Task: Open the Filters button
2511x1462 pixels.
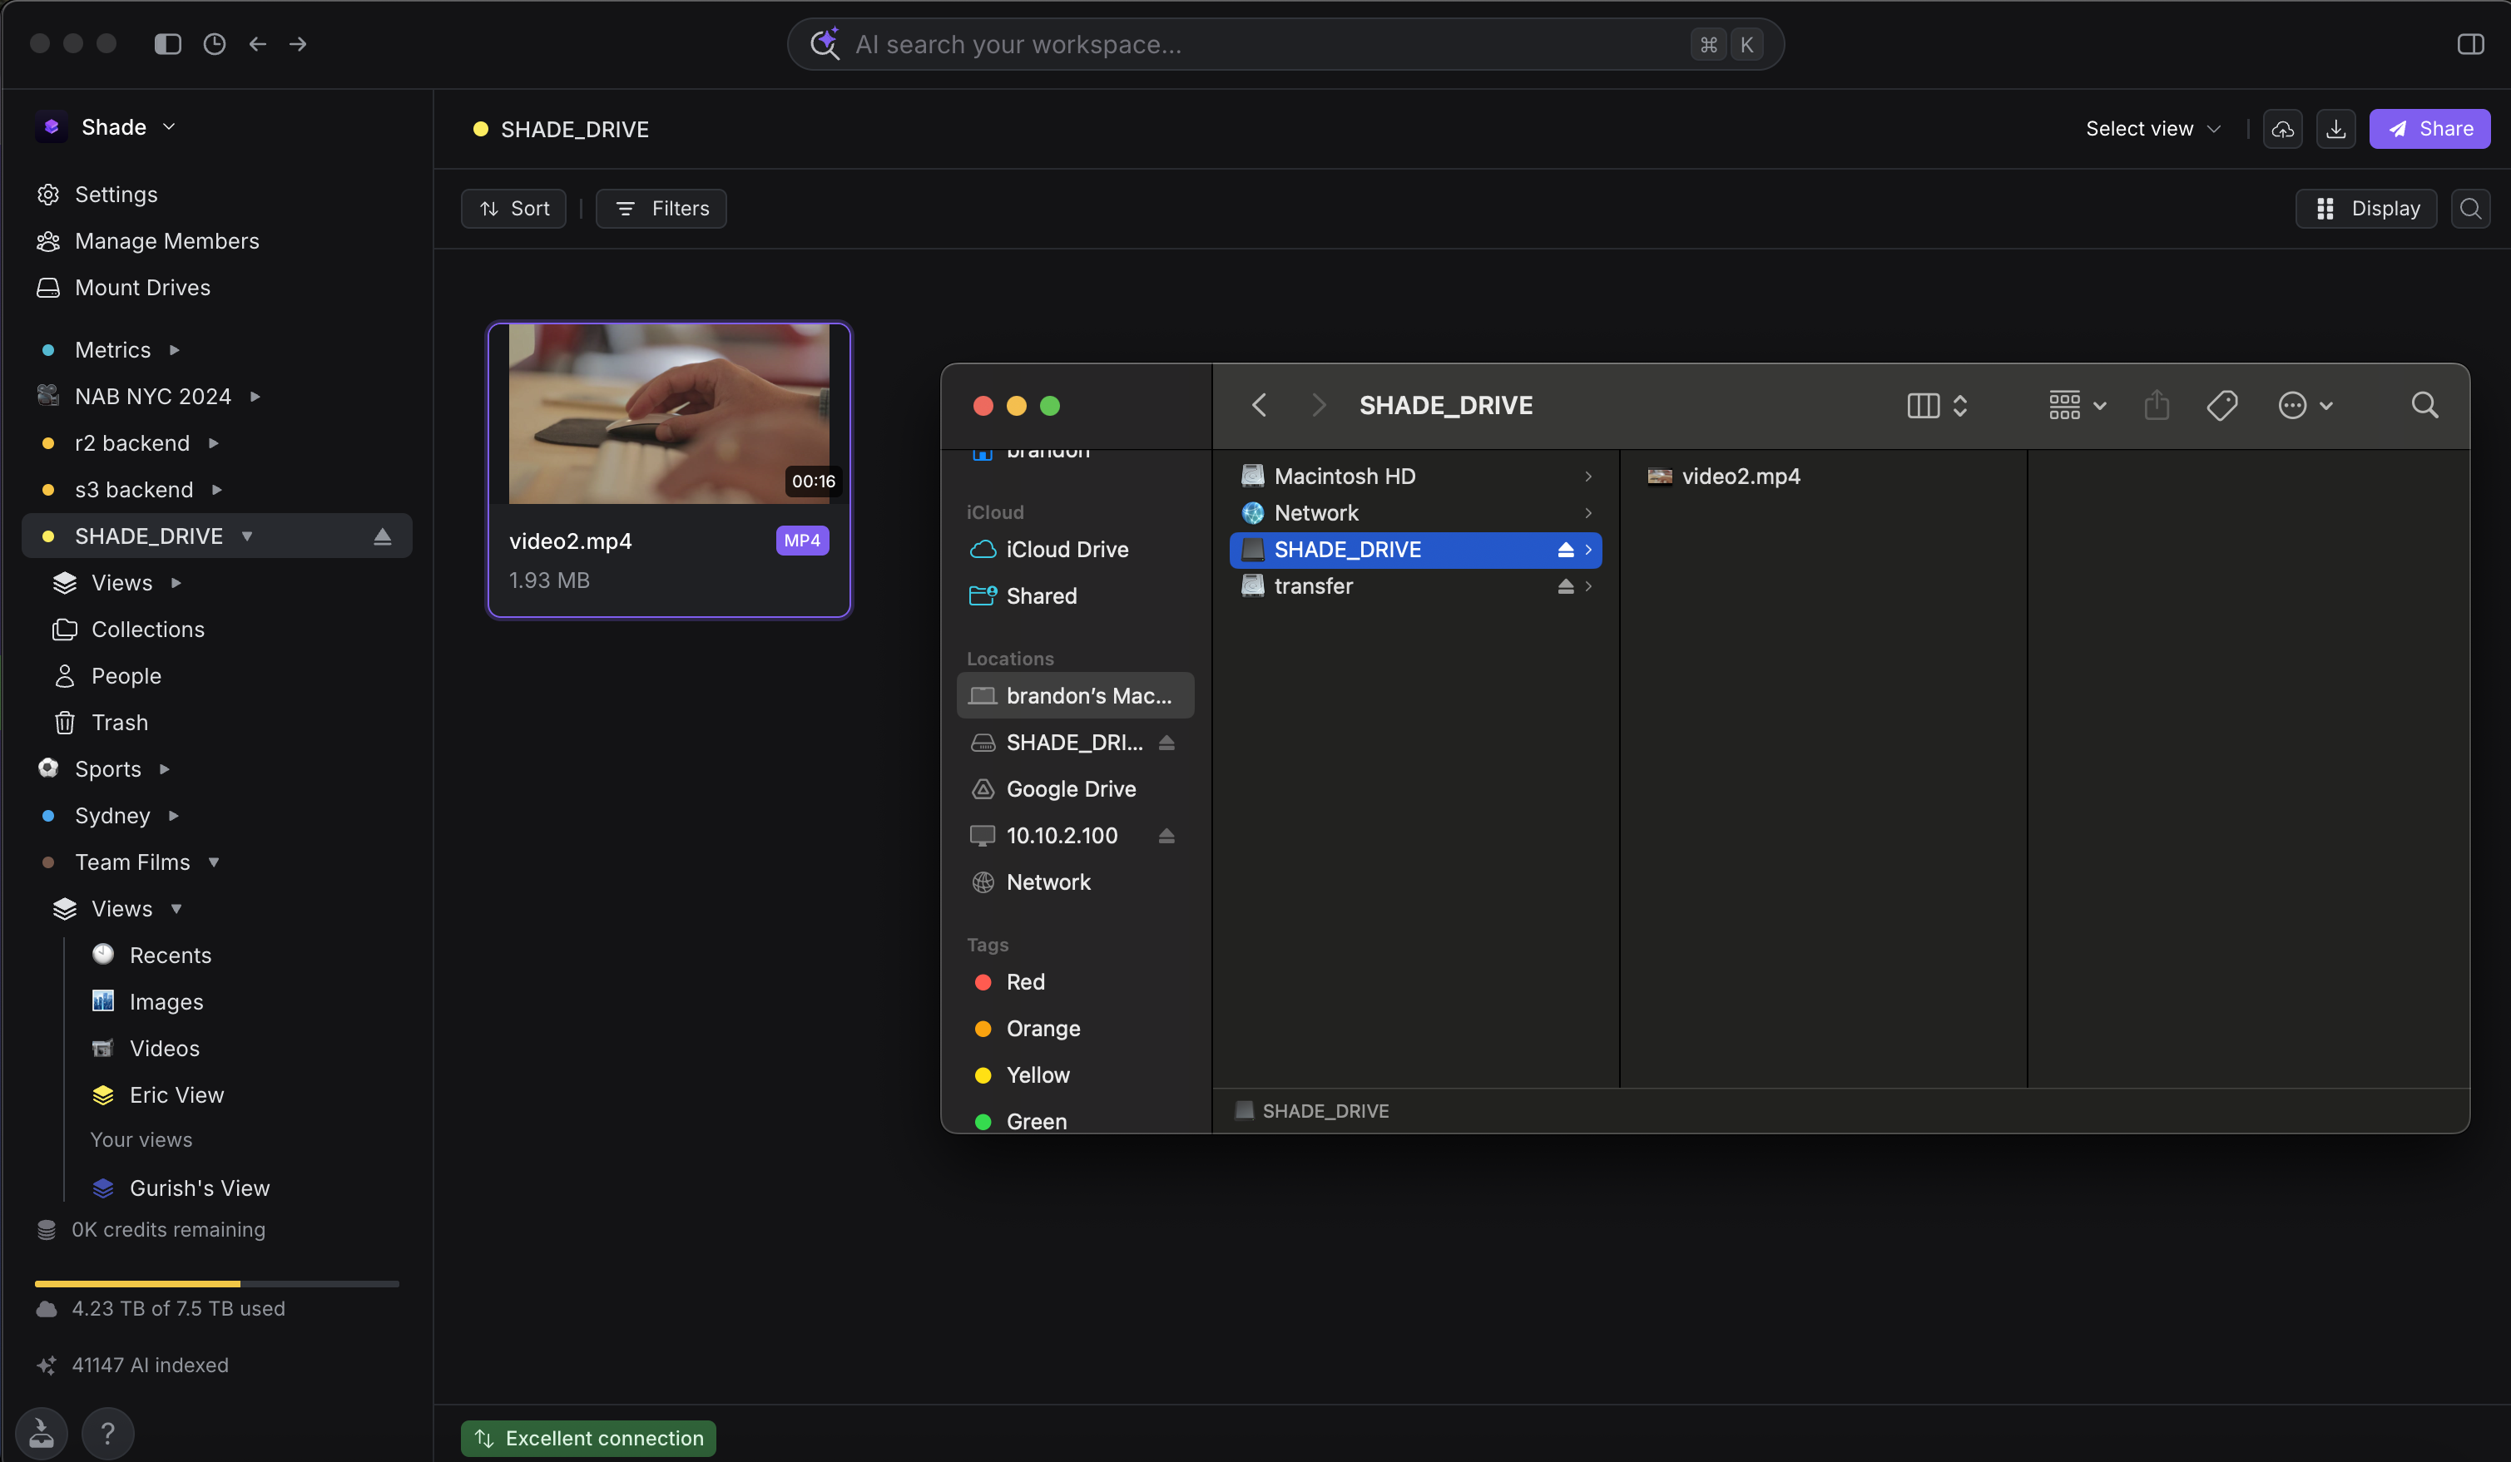Action: 661,208
